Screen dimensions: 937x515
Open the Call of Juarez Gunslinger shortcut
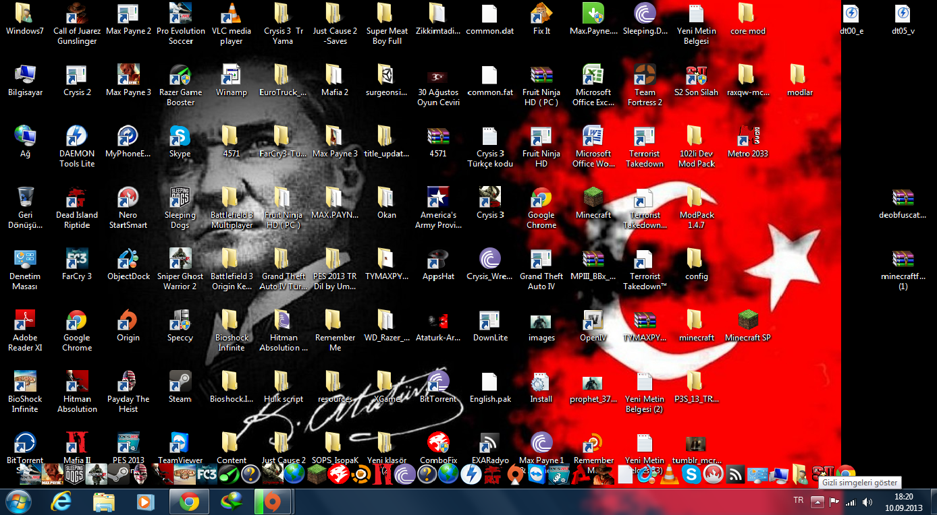[77, 24]
